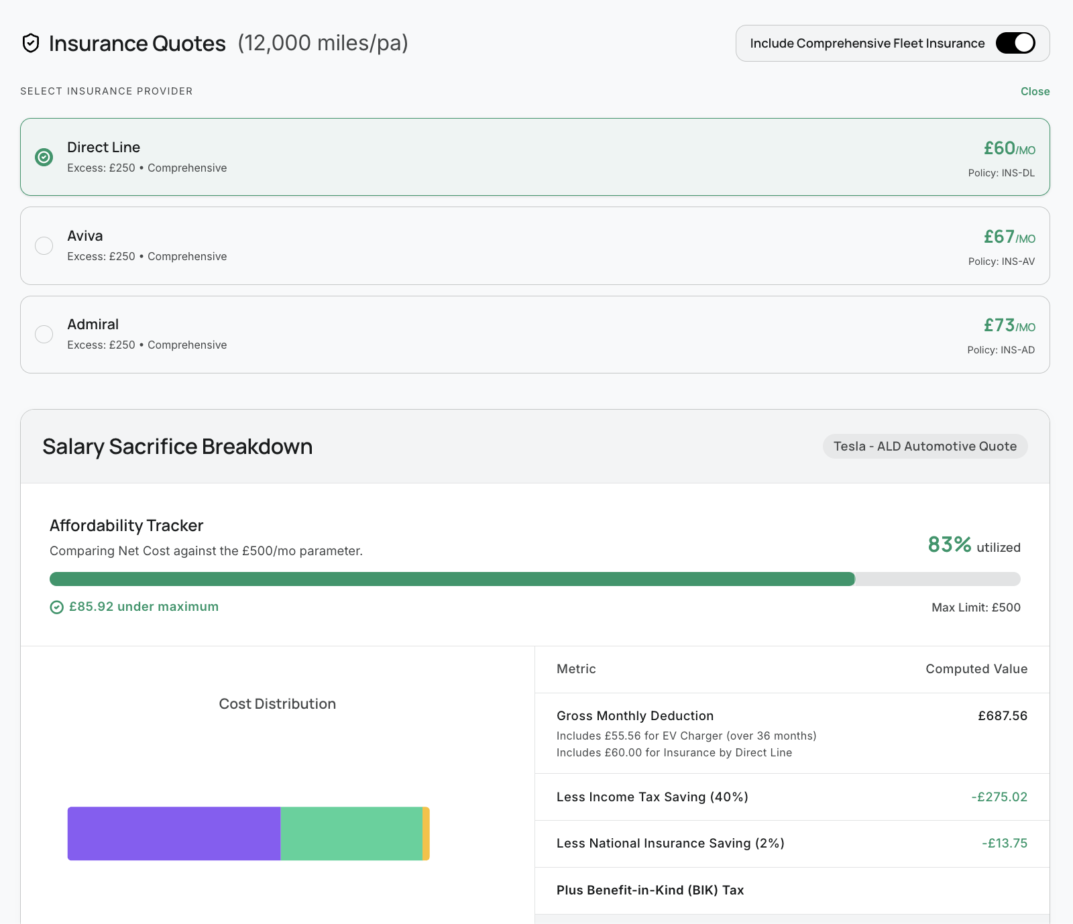Click the Less Income Tax Saving row
This screenshot has width=1073, height=924.
pyautogui.click(x=791, y=797)
